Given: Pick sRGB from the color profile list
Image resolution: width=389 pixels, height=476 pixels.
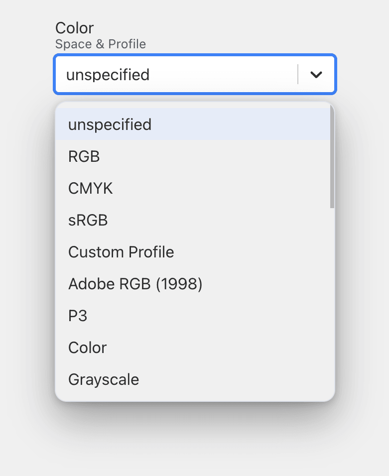Looking at the screenshot, I should [x=88, y=220].
